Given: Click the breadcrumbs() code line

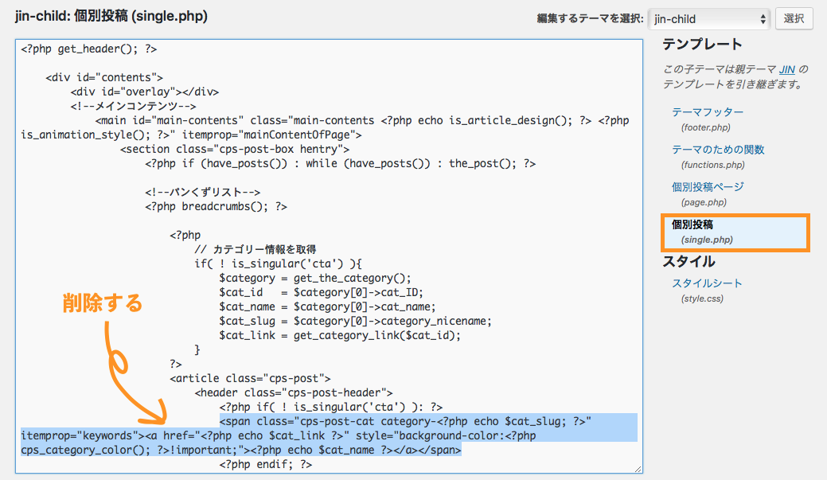Looking at the screenshot, I should (216, 206).
